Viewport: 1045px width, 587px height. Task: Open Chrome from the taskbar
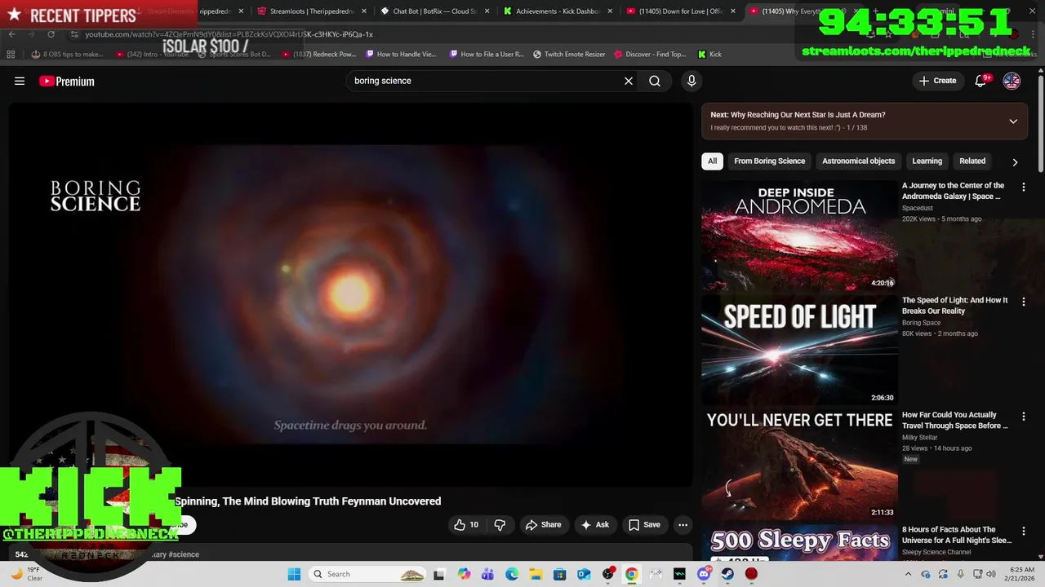coord(631,574)
